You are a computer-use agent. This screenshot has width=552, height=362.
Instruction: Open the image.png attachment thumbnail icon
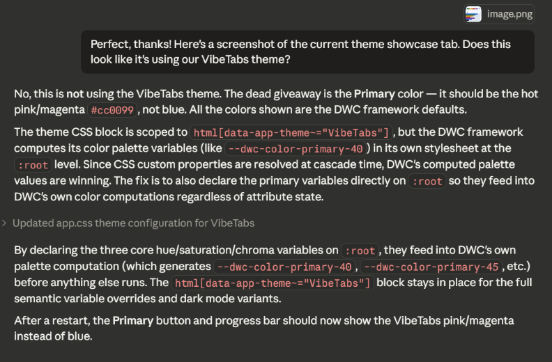click(x=473, y=14)
